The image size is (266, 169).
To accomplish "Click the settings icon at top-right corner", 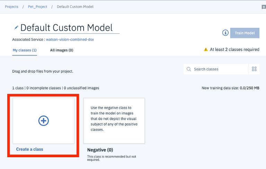I will coord(264,7).
